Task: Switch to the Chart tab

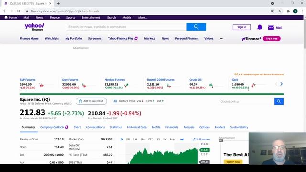Action: (77, 127)
